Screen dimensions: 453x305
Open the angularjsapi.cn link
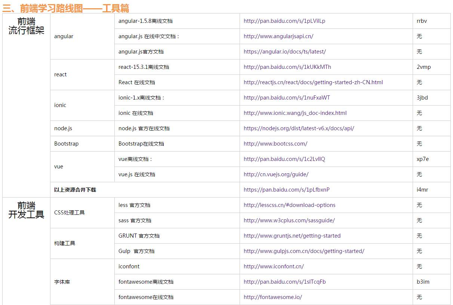coord(278,36)
